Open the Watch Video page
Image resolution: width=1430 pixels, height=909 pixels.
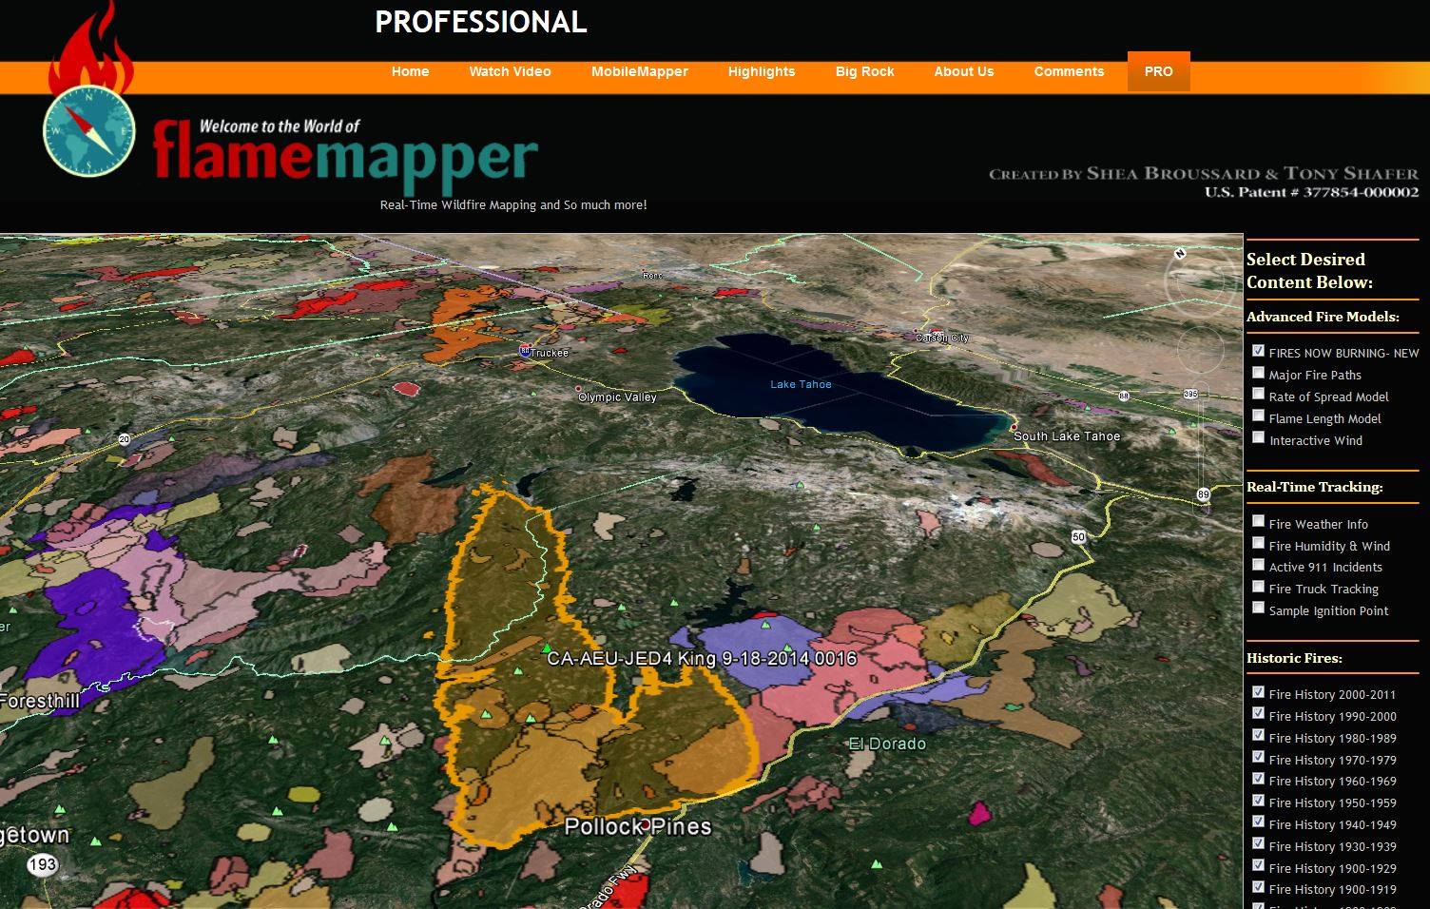point(510,71)
